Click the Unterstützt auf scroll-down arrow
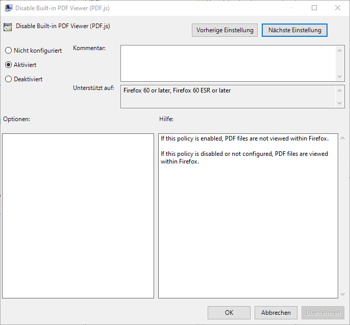 tap(339, 103)
